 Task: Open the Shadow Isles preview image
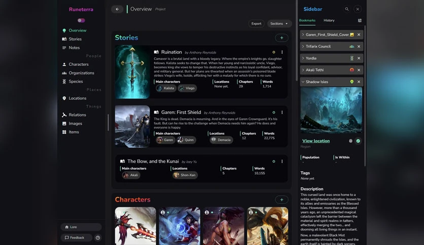click(x=331, y=110)
